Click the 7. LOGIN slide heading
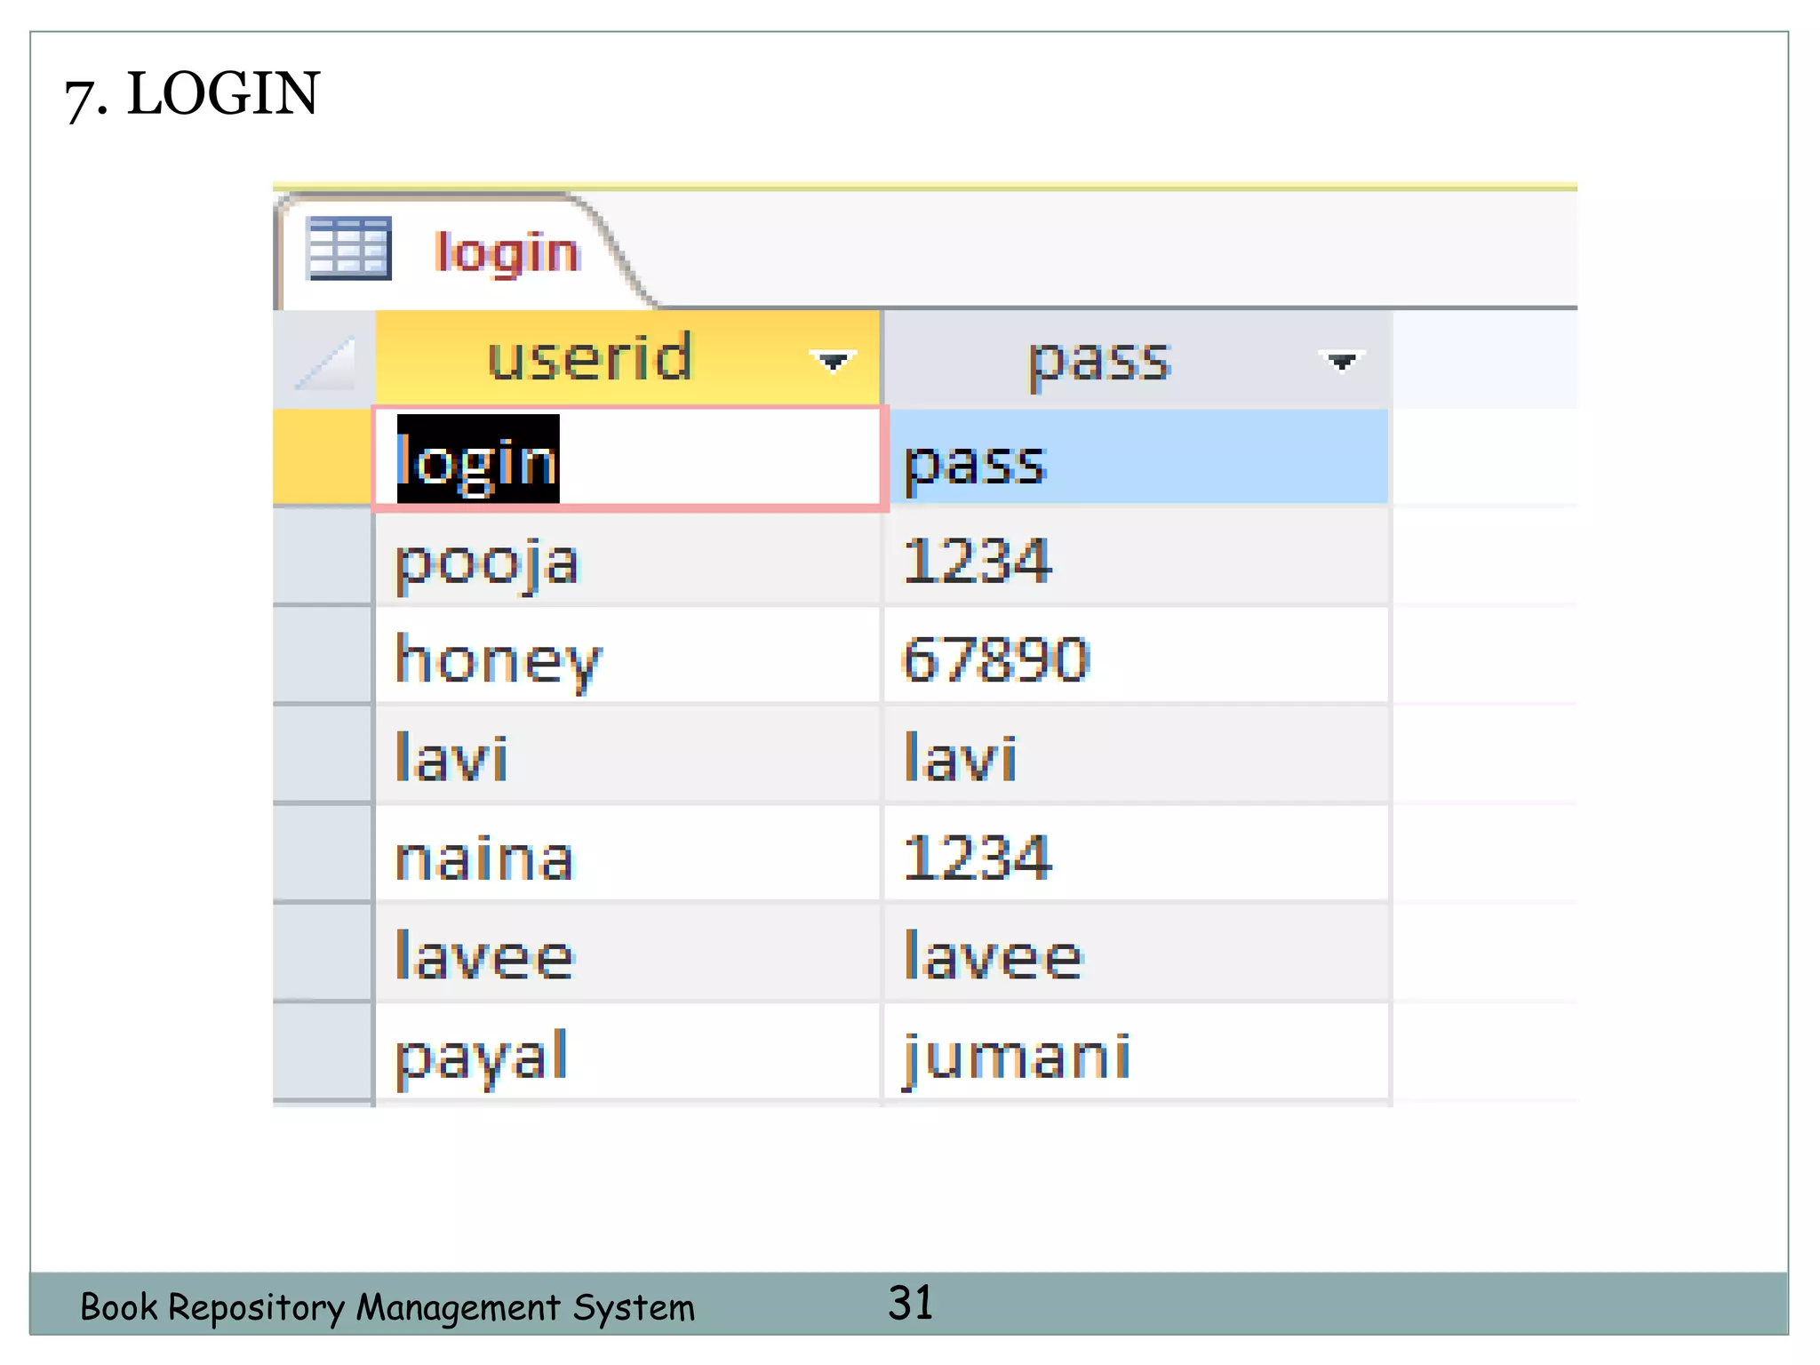This screenshot has width=1820, height=1365. click(192, 94)
